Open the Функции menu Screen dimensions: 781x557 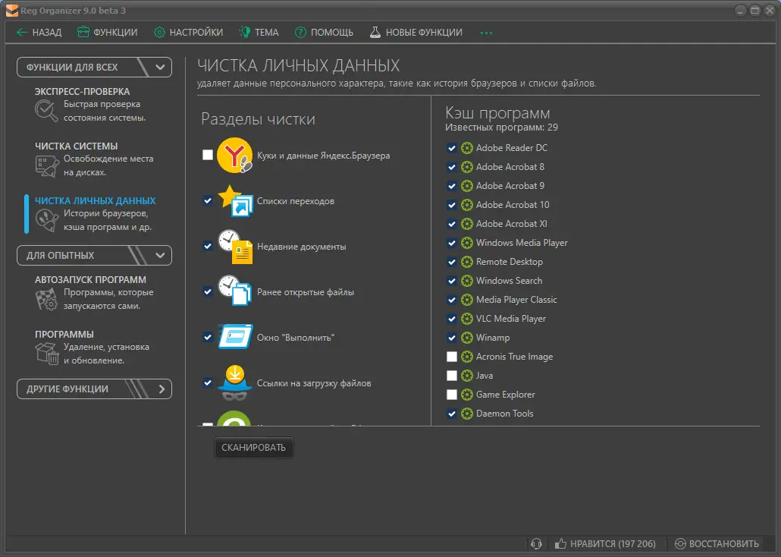(x=108, y=33)
